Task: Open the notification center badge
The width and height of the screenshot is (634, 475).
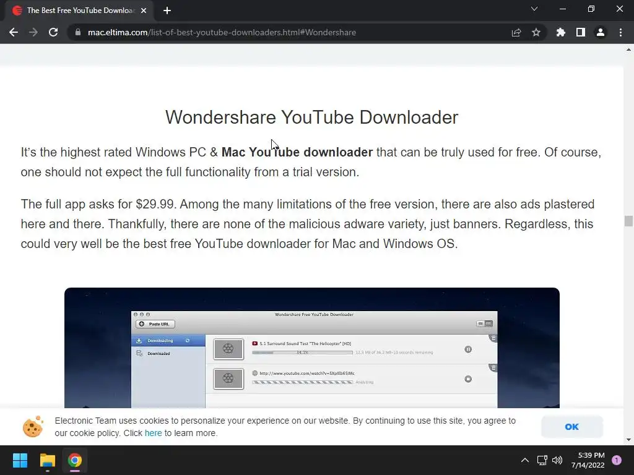Action: (x=617, y=460)
